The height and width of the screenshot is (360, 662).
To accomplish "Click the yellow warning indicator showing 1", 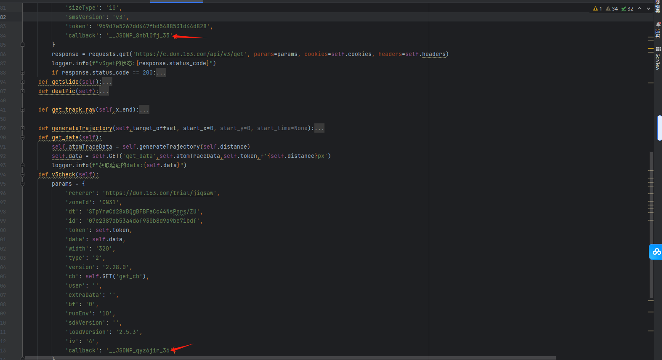I will coord(597,8).
